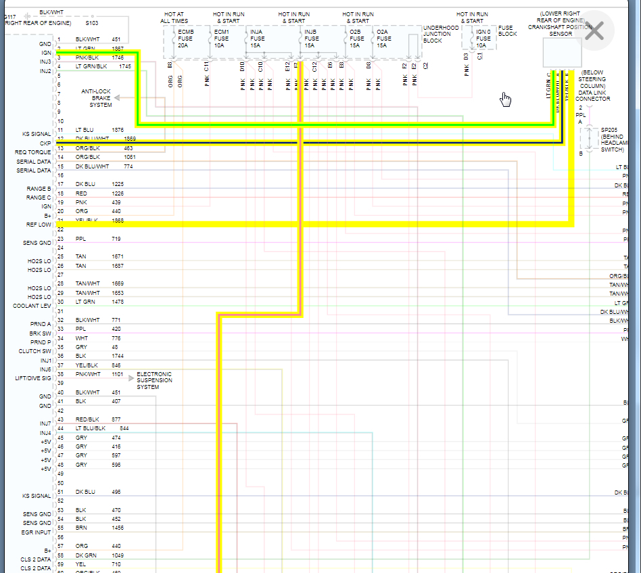Screen dimensions: 641x573
Task: Select the Underhood Junction Block label
Action: click(440, 34)
